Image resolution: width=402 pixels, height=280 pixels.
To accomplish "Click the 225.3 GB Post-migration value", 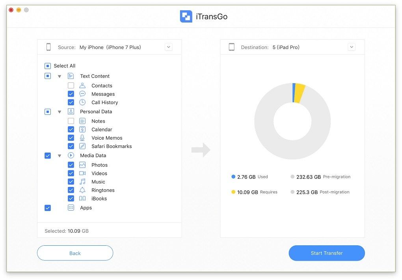I will pyautogui.click(x=307, y=192).
